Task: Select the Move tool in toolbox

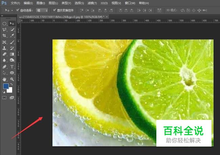Action: click(12, 23)
